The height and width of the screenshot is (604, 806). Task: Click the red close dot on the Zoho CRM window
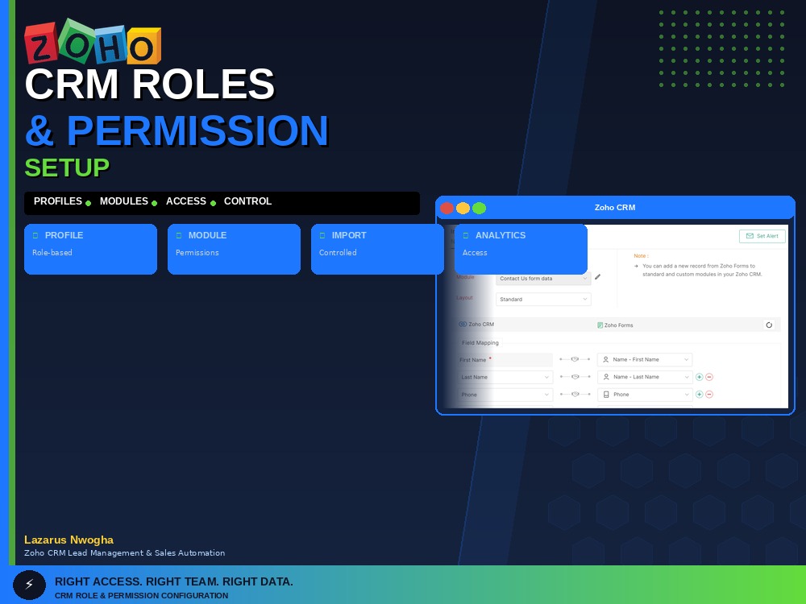click(447, 208)
